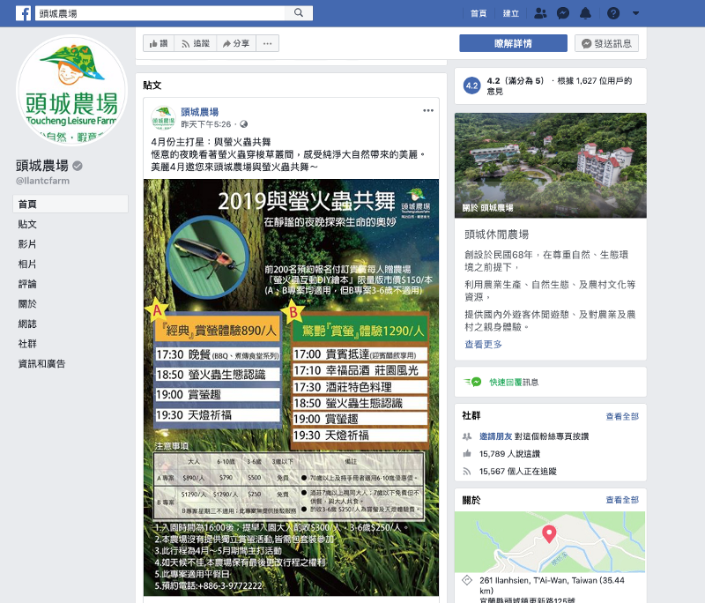The height and width of the screenshot is (603, 705).
Task: Click the map location pin
Action: click(548, 534)
